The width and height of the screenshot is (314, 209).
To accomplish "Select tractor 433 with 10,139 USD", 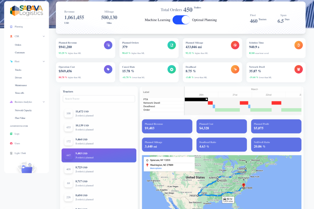I will (x=99, y=127).
